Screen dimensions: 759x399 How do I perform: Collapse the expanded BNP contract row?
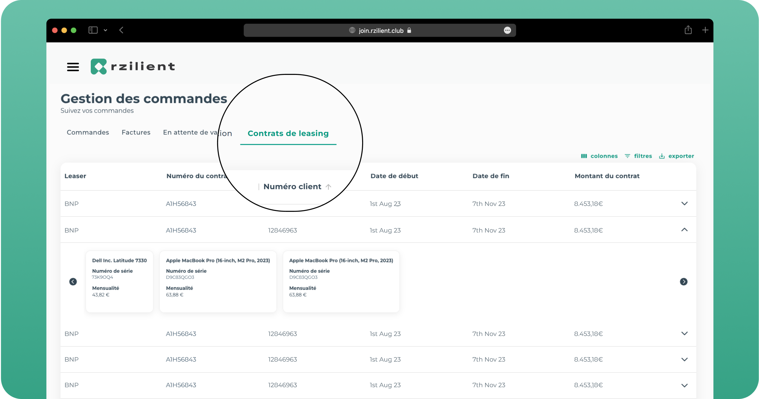click(684, 230)
